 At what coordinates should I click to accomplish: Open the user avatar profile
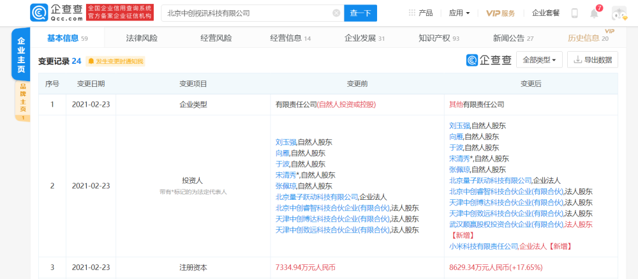click(x=619, y=13)
